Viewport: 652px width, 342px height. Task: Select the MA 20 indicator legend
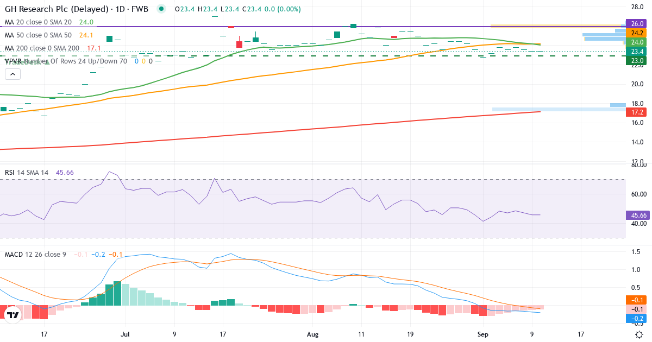49,22
